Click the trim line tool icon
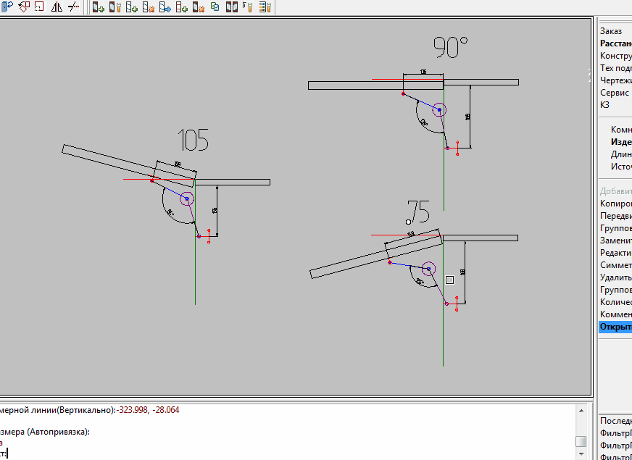Image resolution: width=632 pixels, height=460 pixels. [x=73, y=7]
